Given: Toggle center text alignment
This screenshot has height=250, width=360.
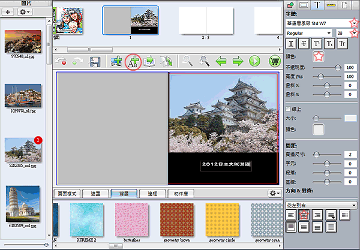Looking at the screenshot, I should pos(304,215).
